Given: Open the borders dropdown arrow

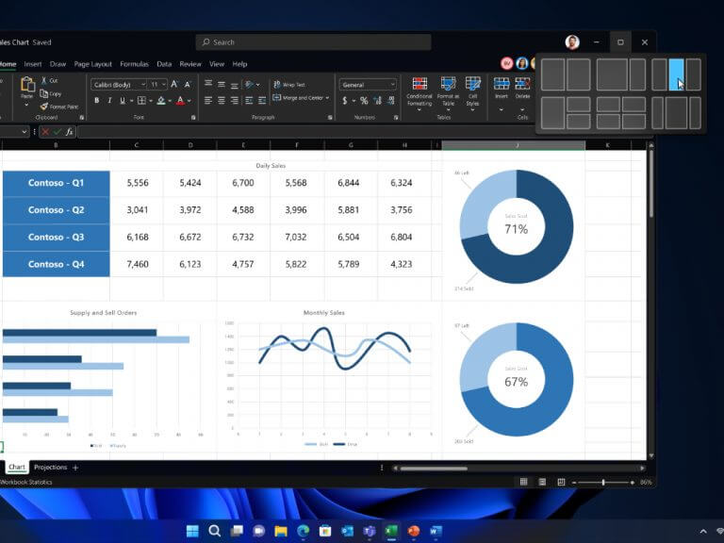Looking at the screenshot, I should (x=151, y=101).
